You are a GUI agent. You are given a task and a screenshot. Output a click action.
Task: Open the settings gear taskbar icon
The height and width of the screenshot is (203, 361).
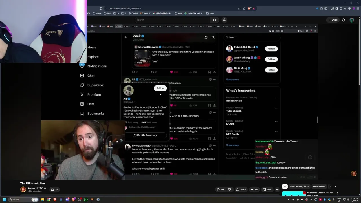[98, 200]
